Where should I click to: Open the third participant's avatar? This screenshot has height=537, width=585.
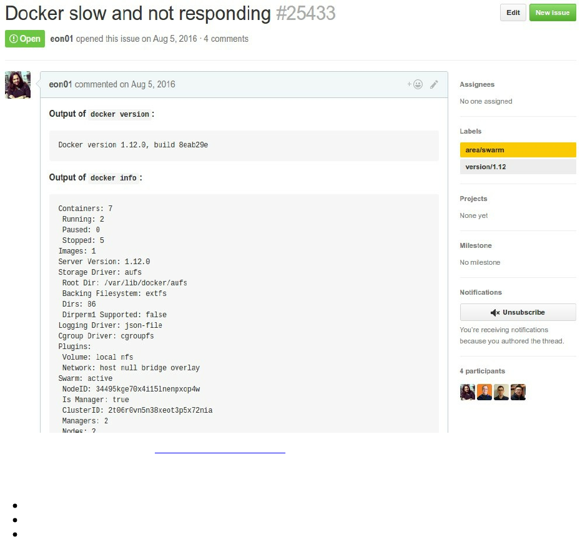[501, 392]
